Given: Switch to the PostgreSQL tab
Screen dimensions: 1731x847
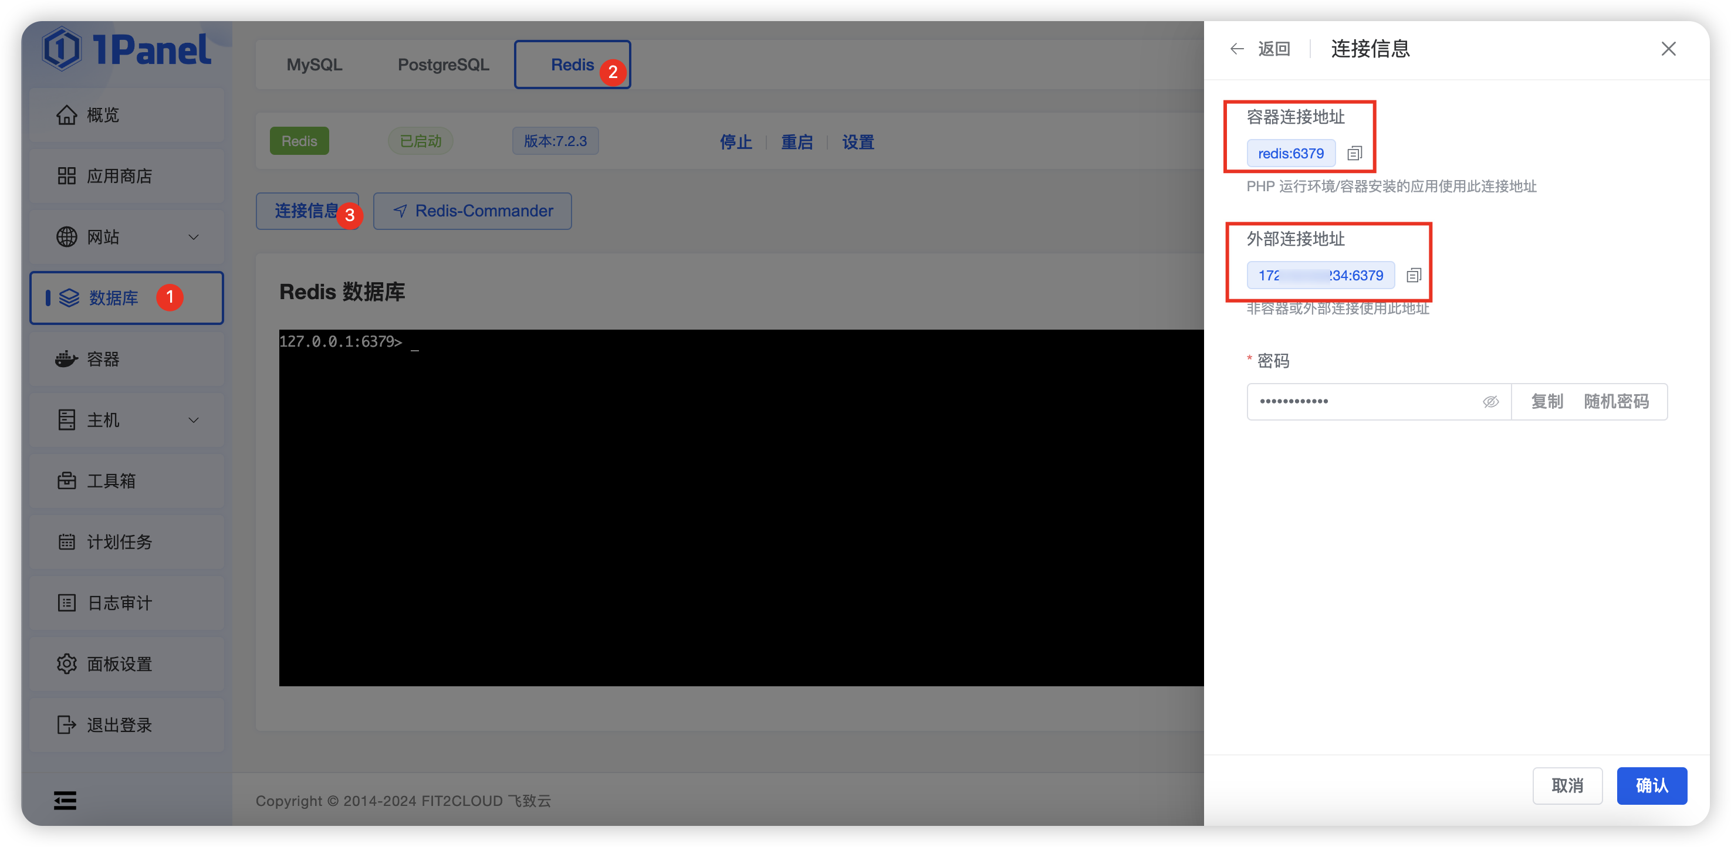Looking at the screenshot, I should [x=444, y=65].
